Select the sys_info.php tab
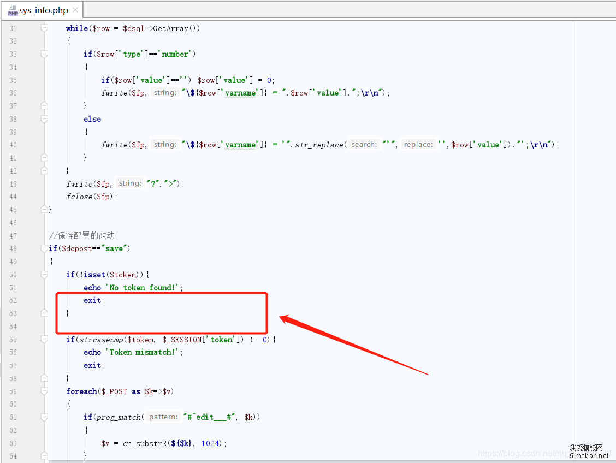 point(44,10)
